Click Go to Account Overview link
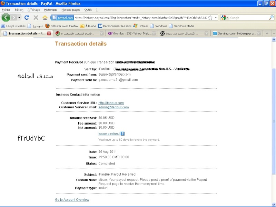This screenshot has width=276, height=207. (x=72, y=200)
